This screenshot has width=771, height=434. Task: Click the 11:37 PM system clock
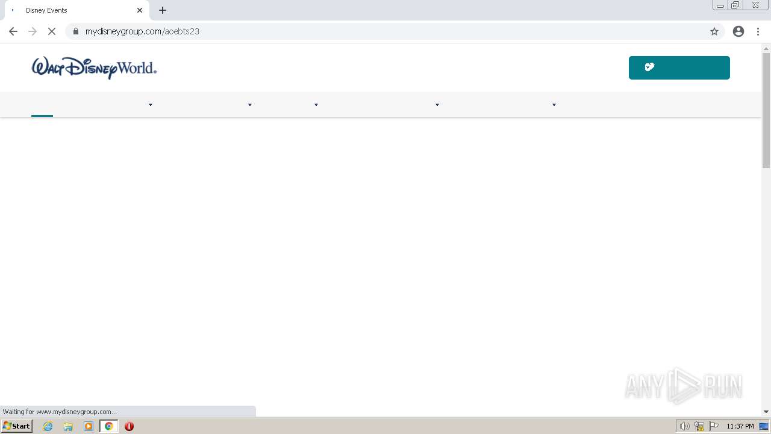(x=740, y=426)
